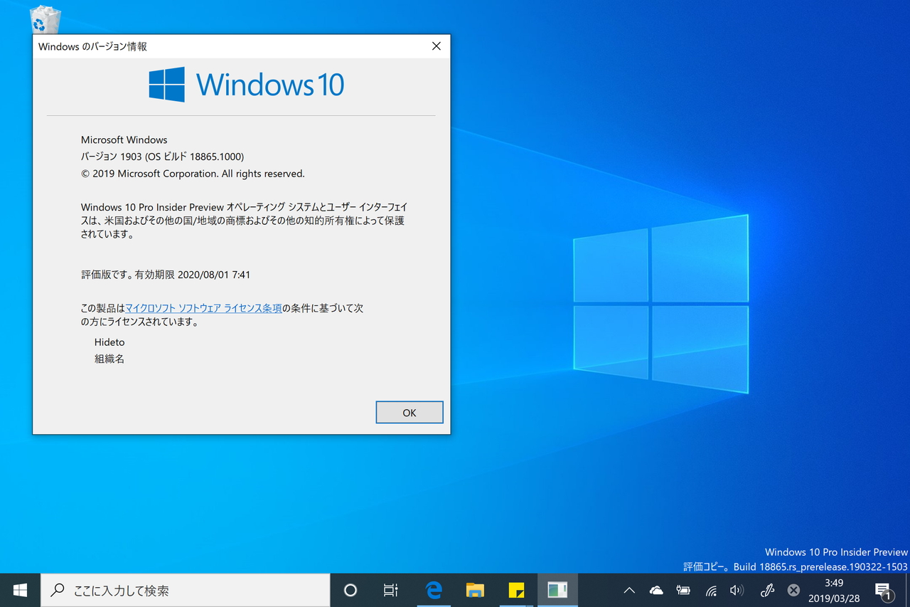Open the Wi-Fi network list
This screenshot has width=910, height=607.
[711, 590]
